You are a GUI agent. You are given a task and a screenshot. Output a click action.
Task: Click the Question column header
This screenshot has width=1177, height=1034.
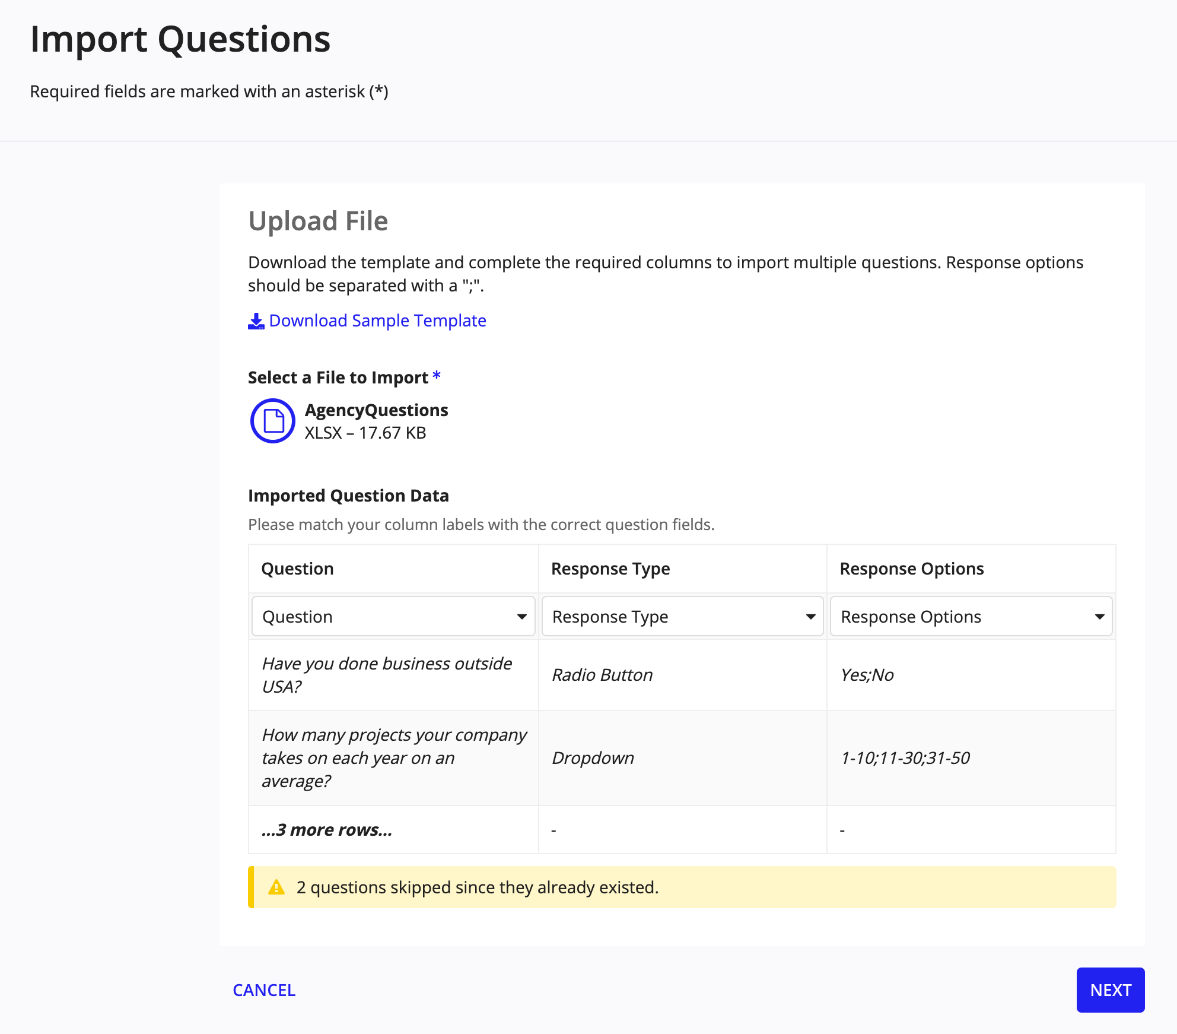tap(393, 569)
